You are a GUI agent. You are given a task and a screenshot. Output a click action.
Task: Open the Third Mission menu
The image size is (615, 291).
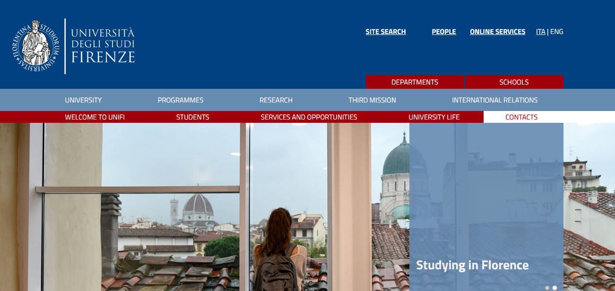[372, 100]
